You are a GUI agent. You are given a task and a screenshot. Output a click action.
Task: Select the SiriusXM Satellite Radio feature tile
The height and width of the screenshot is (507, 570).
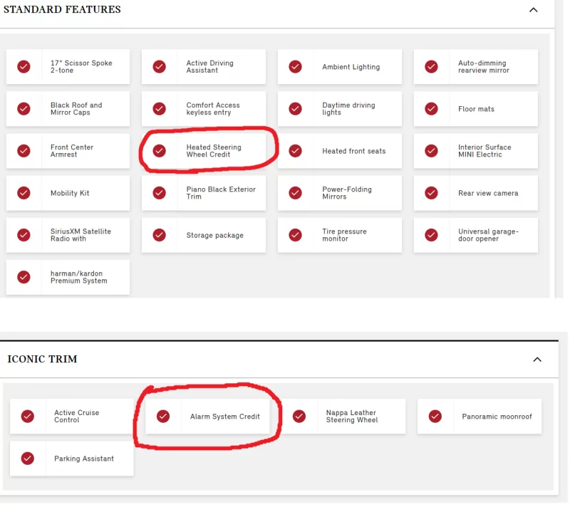pos(68,235)
